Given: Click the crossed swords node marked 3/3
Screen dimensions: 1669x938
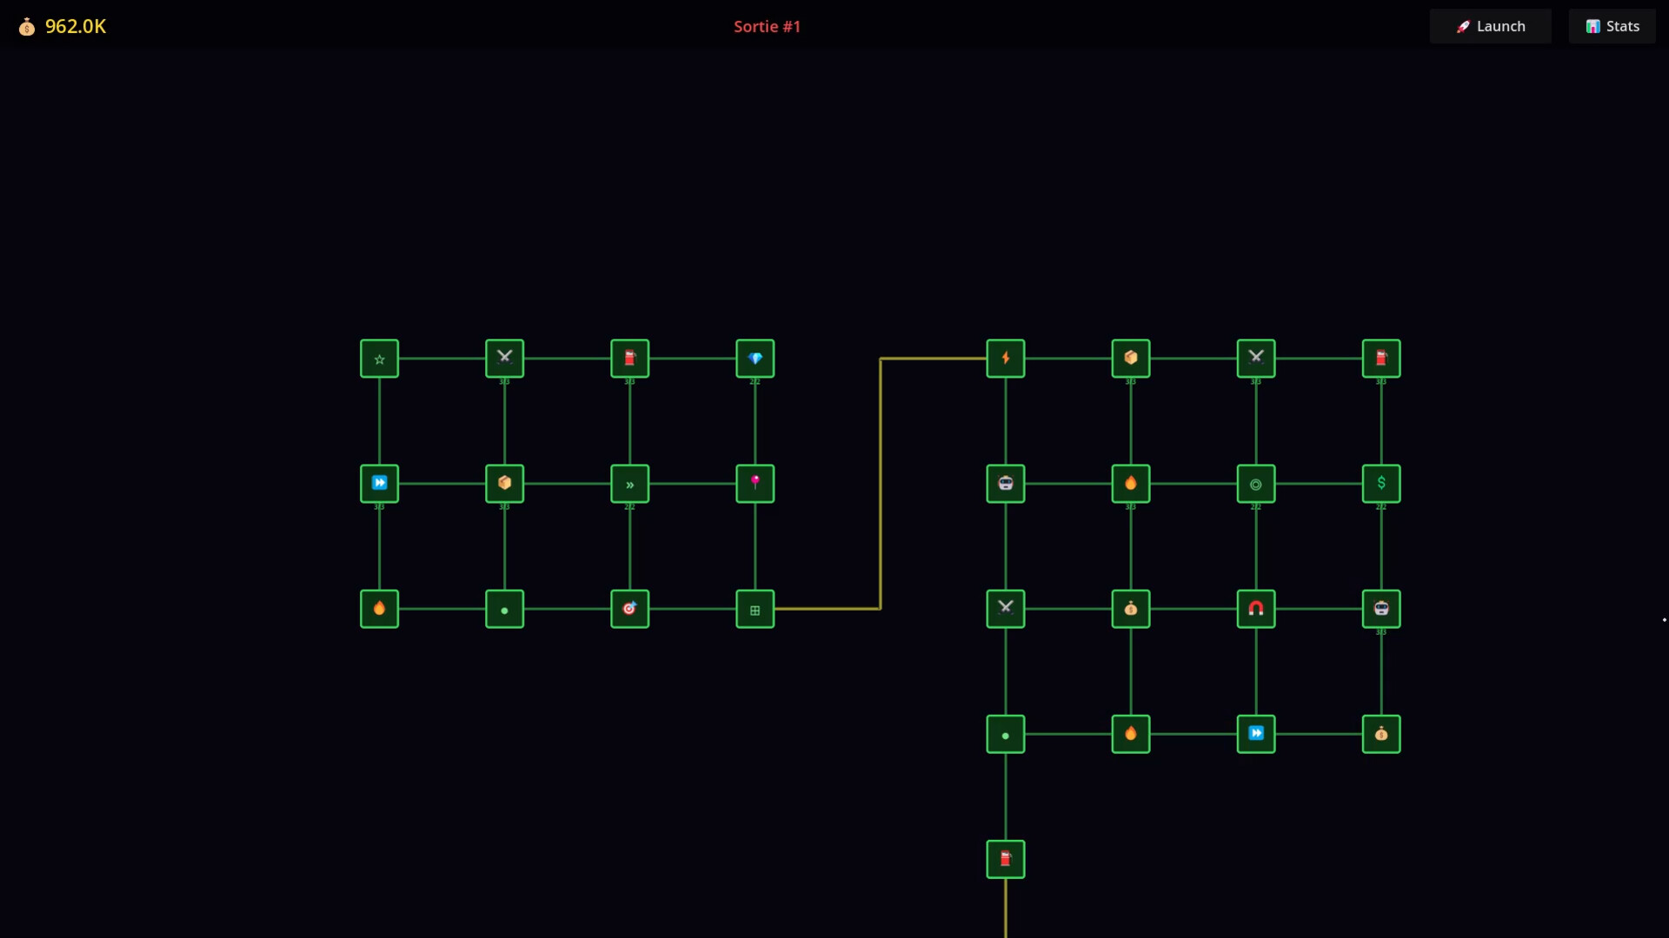Looking at the screenshot, I should coord(504,359).
